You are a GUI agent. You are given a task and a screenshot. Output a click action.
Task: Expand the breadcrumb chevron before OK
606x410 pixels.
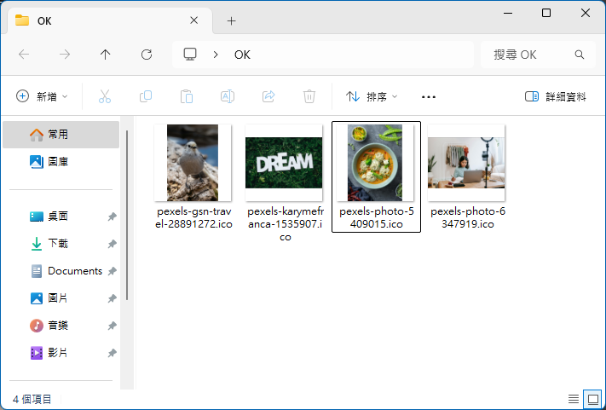point(216,55)
